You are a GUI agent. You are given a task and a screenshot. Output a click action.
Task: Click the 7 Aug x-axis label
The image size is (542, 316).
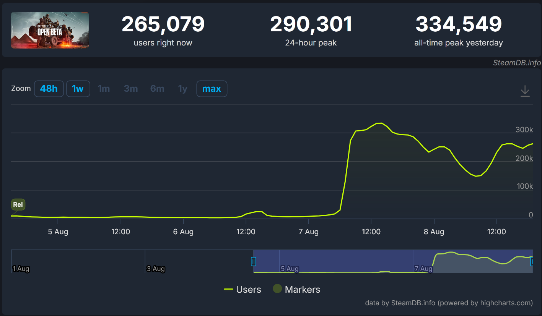coord(309,232)
